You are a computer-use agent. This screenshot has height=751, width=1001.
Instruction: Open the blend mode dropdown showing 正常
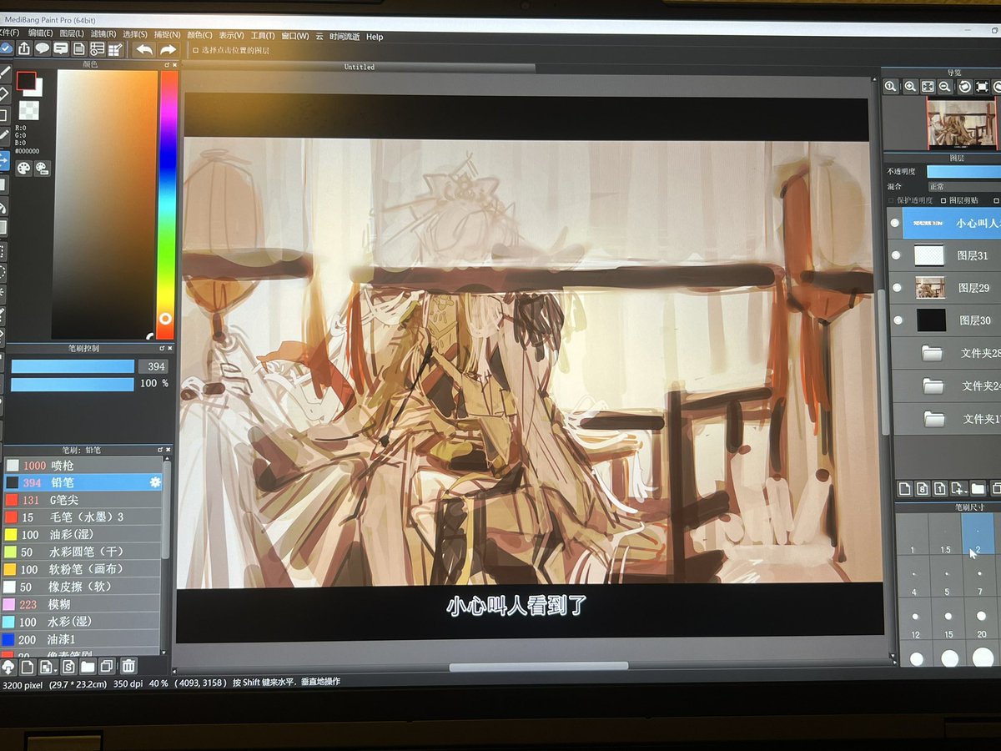(963, 187)
